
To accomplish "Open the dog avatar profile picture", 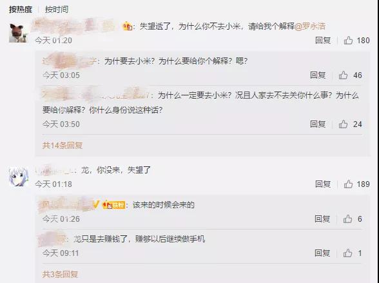I will click(18, 33).
